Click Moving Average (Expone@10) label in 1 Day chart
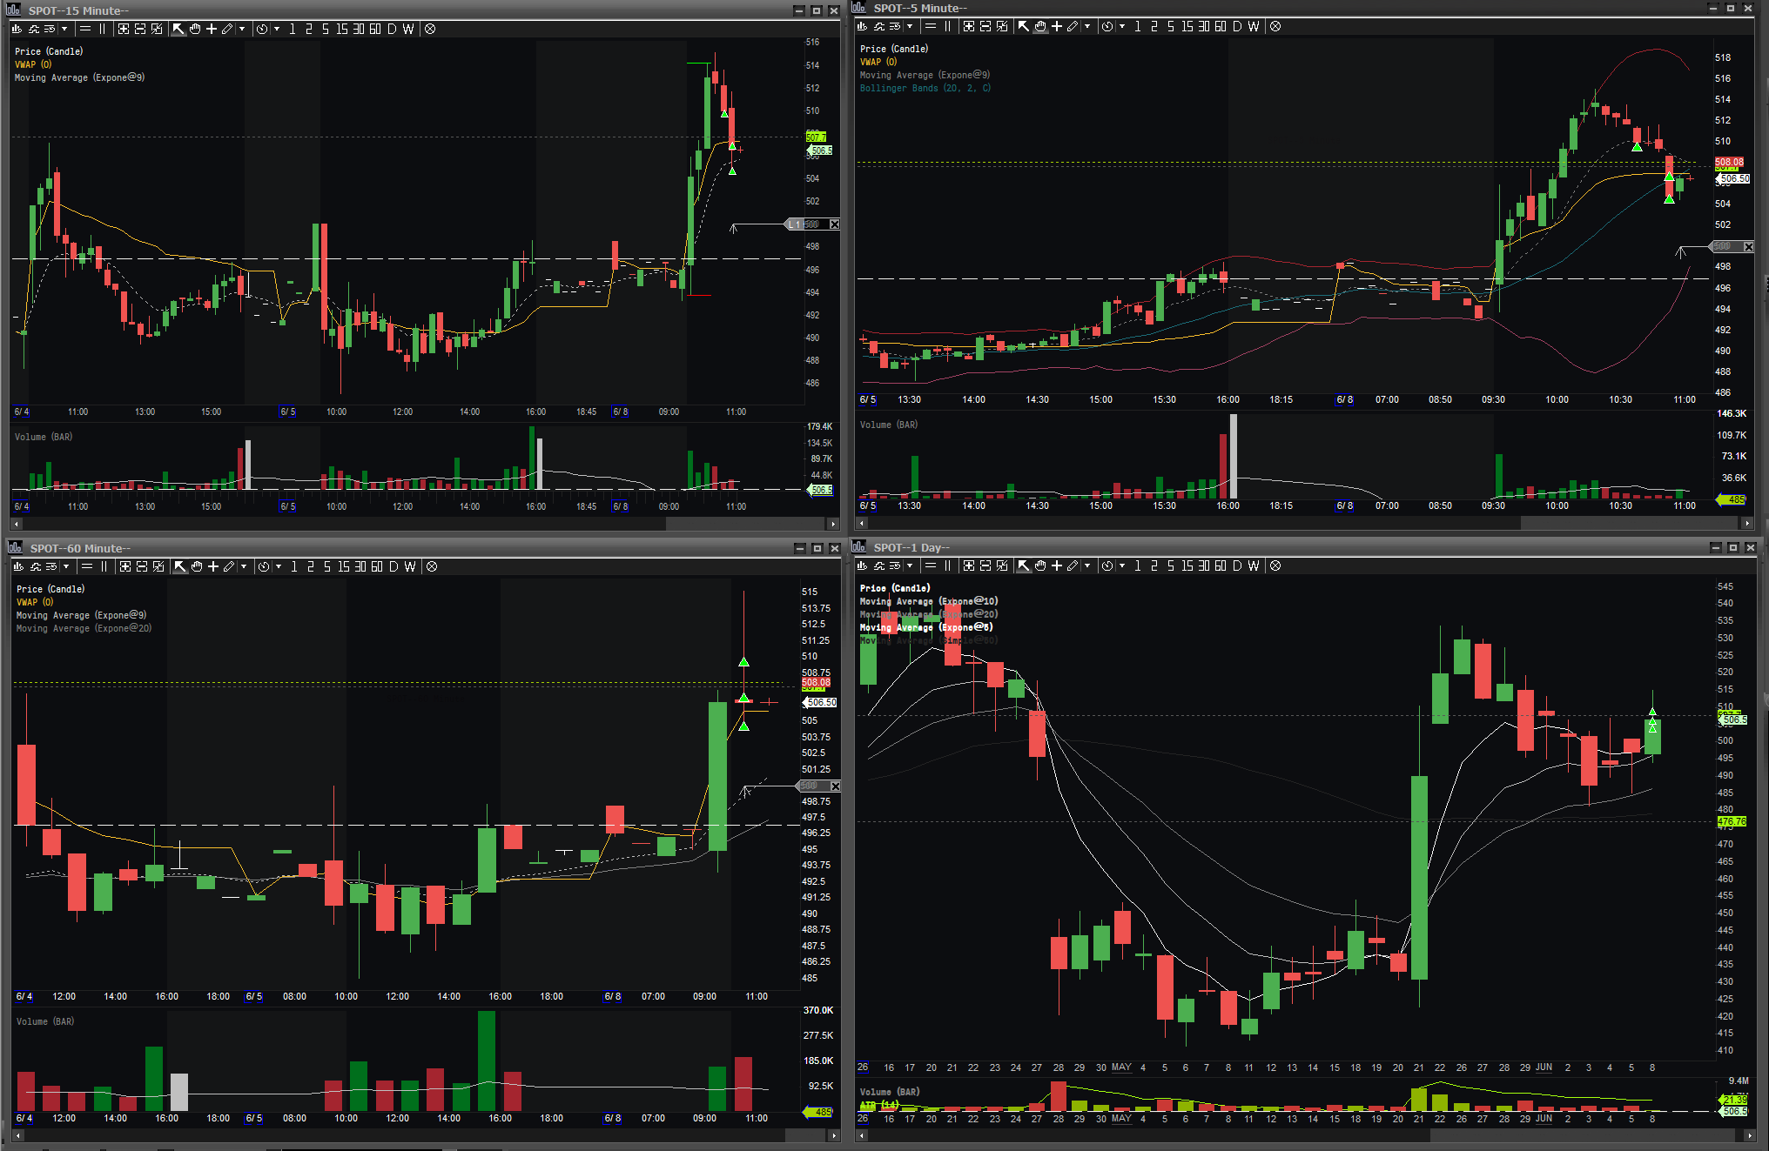Screen dimensions: 1769x1151 [929, 601]
